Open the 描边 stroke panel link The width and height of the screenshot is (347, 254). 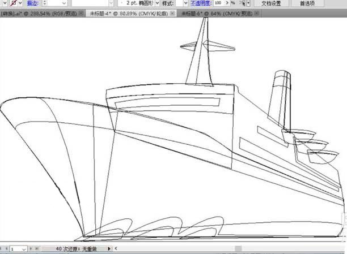[x=32, y=3]
